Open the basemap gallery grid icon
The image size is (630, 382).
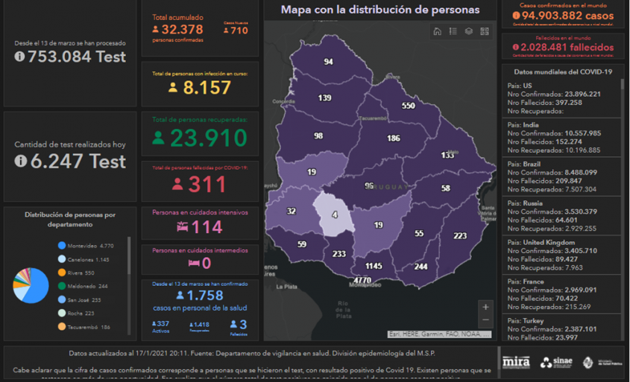pyautogui.click(x=484, y=31)
